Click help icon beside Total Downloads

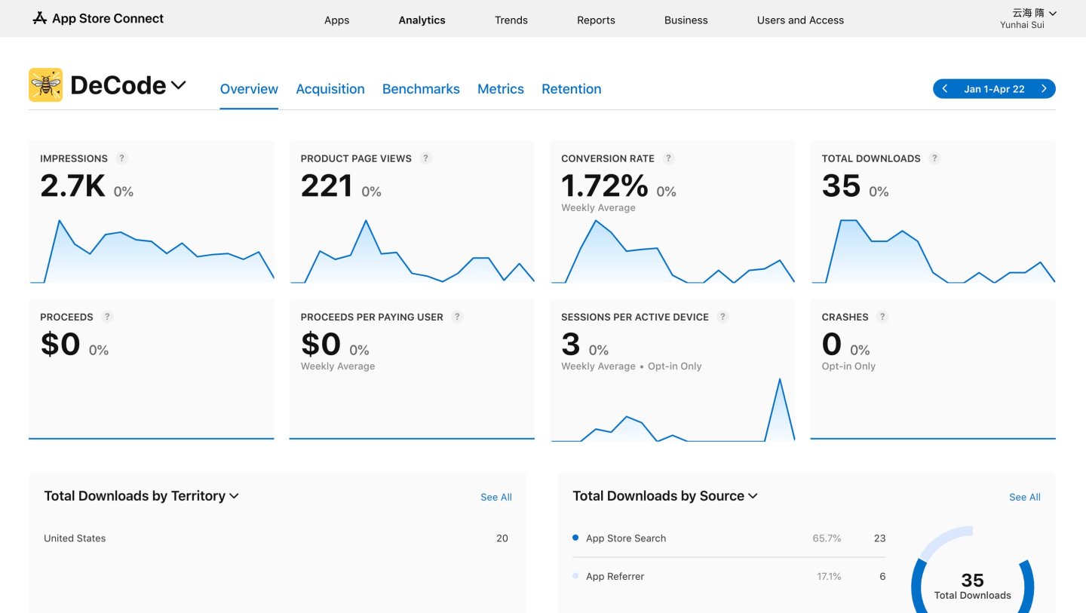point(934,158)
